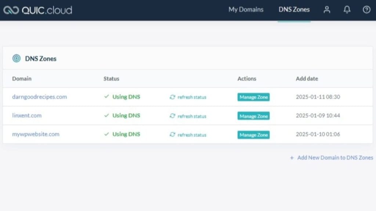
Task: Click Manage Zone for linxent.com
Action: pyautogui.click(x=253, y=116)
